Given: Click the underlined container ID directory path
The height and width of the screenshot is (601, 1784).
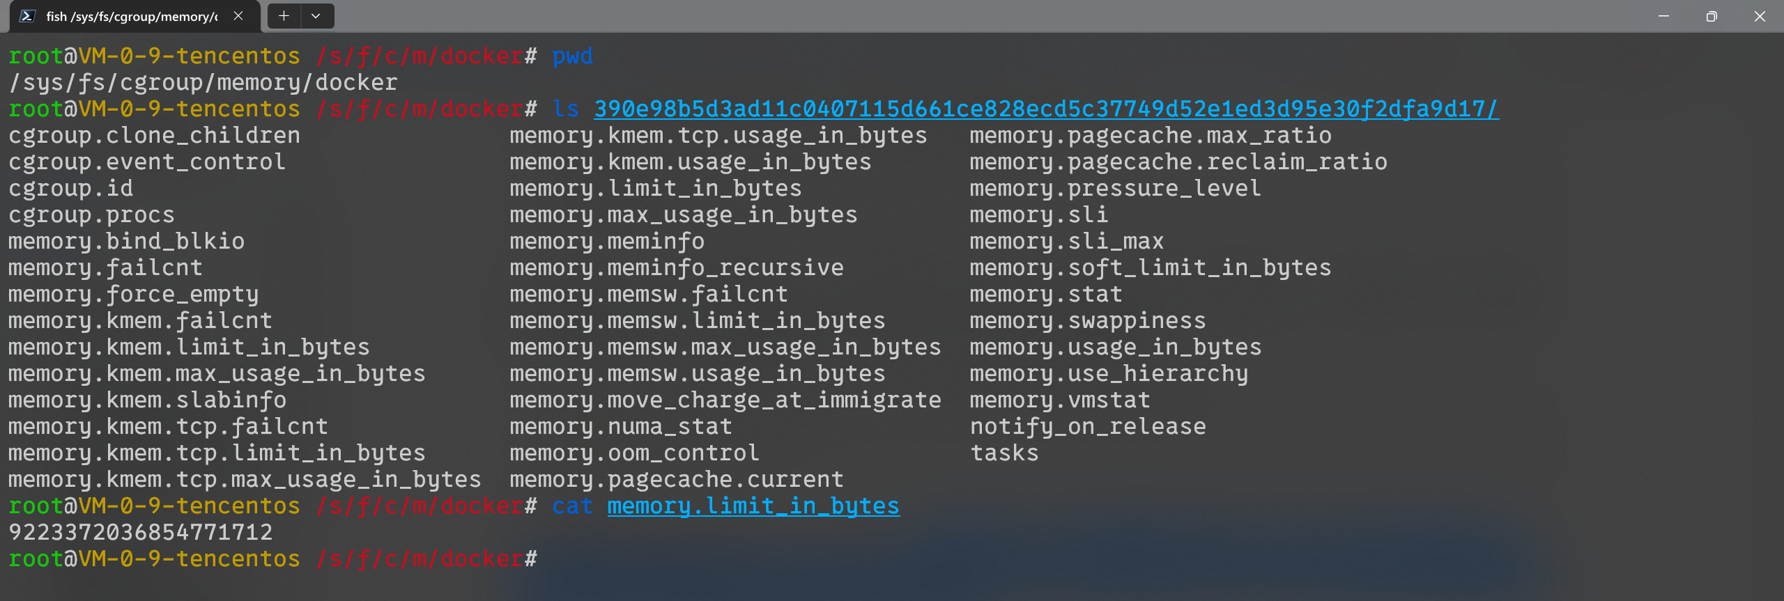Looking at the screenshot, I should pyautogui.click(x=1046, y=109).
